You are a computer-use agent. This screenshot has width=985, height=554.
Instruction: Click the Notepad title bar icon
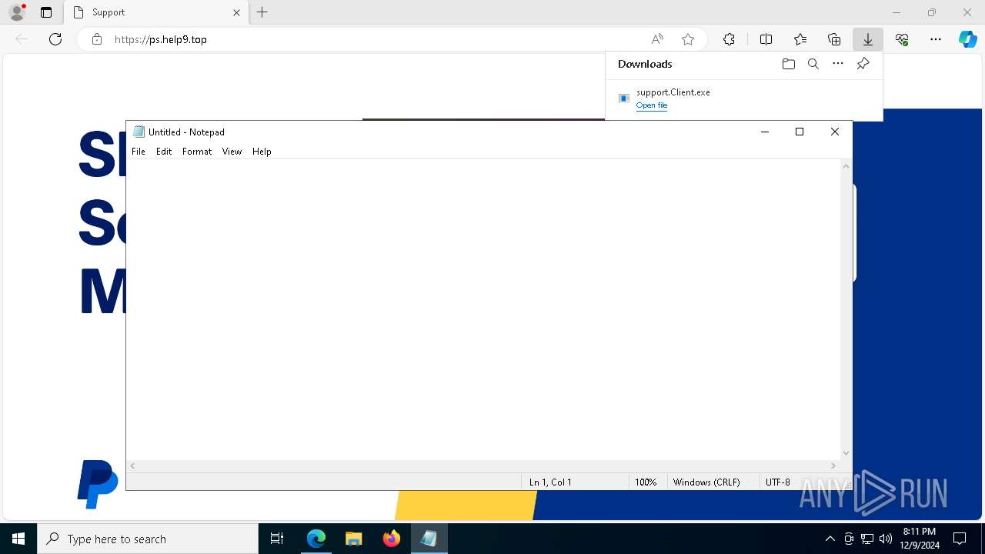[x=139, y=132]
